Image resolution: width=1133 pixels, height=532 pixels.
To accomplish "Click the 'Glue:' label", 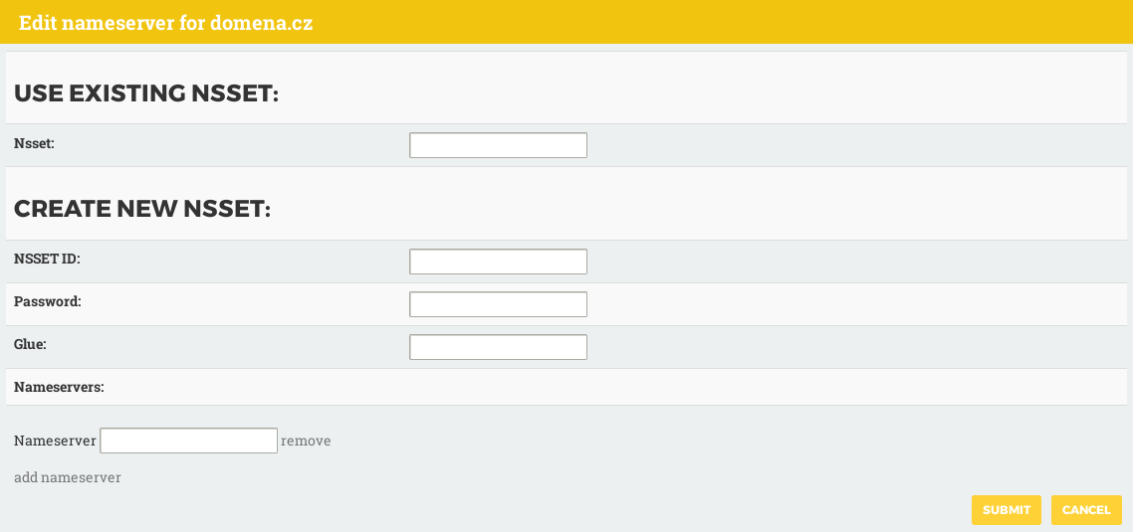I will point(30,344).
